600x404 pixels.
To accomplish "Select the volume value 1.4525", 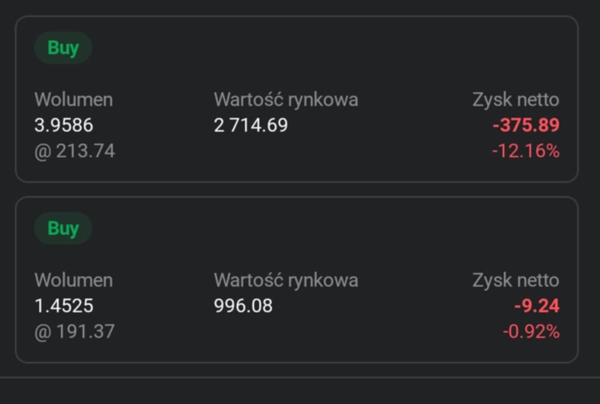I will 64,306.
